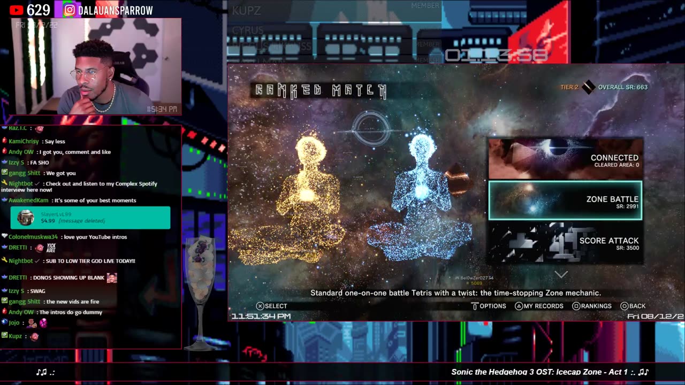This screenshot has width=685, height=385.
Task: Click the face emote after DONOS SHOWING UP BLANK
Action: (x=112, y=278)
